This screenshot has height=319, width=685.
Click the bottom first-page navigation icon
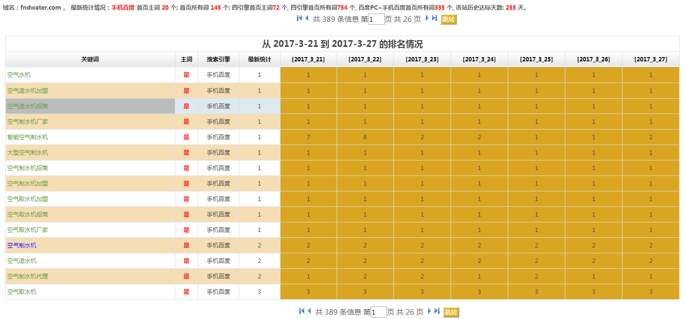point(302,311)
